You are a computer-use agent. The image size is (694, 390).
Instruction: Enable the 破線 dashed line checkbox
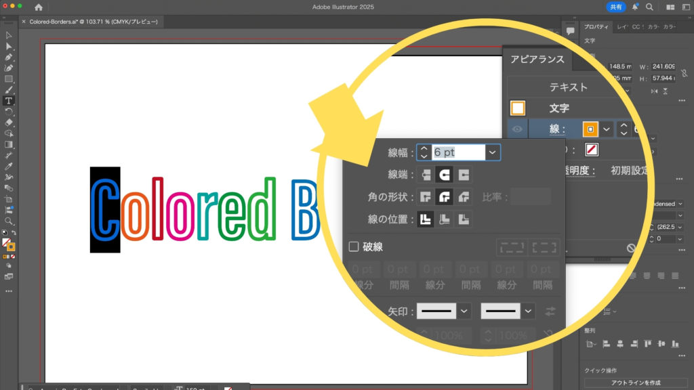coord(353,246)
